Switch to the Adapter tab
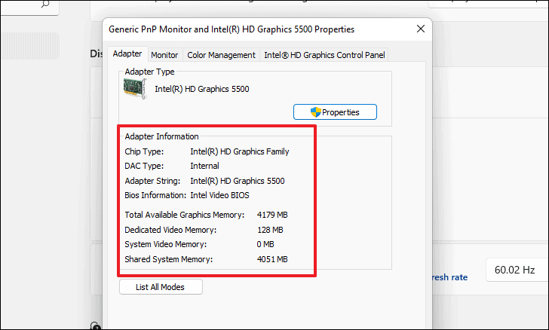Screen dimensions: 549x330 127,54
